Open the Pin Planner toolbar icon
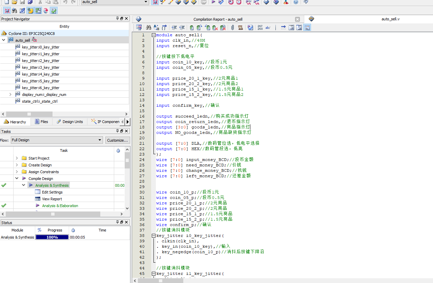This screenshot has height=283, width=433. coord(178,2)
